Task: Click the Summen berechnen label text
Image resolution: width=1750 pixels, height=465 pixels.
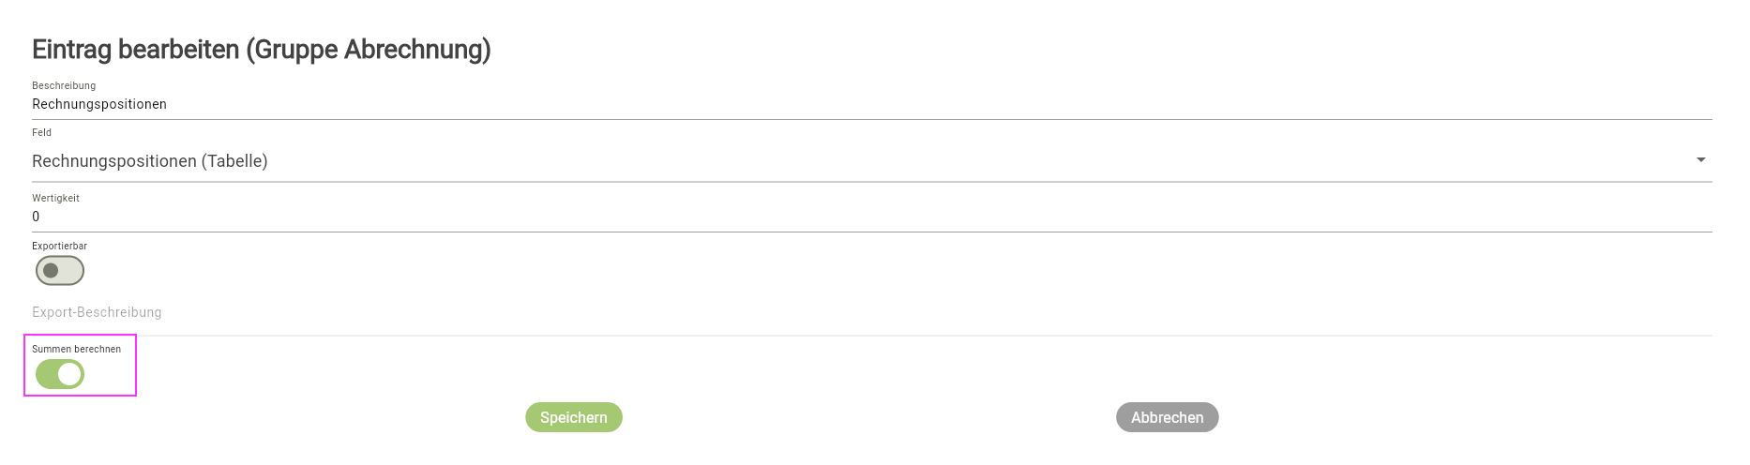Action: click(76, 349)
